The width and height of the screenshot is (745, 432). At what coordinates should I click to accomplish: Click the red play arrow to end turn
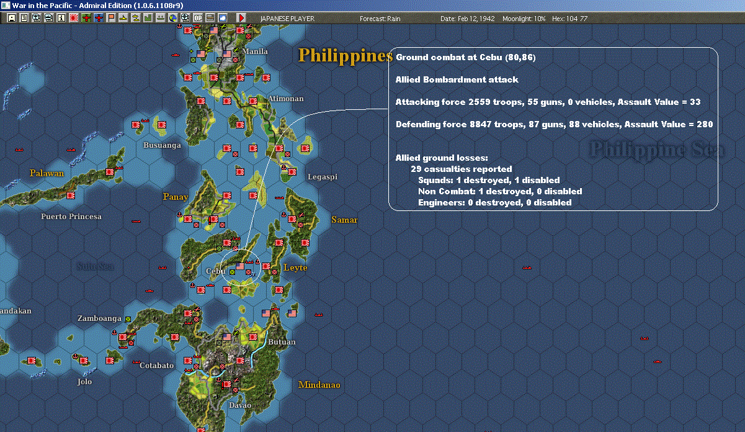coord(241,18)
